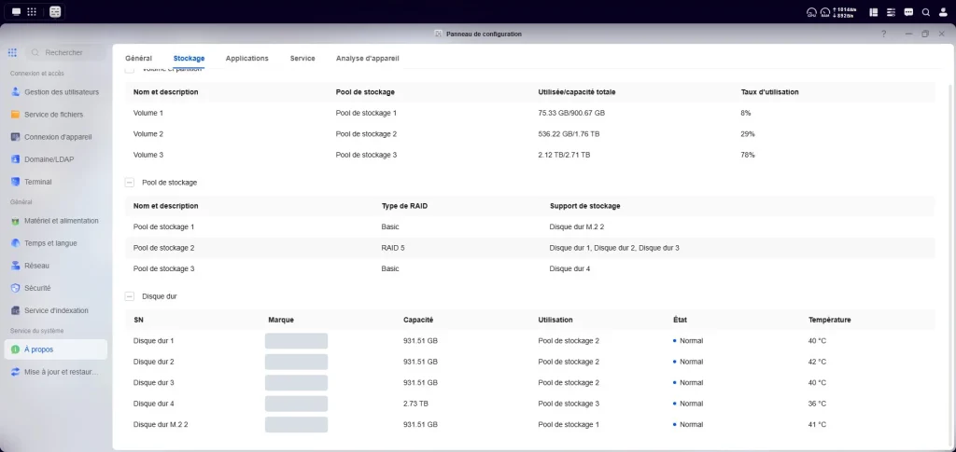Click the 41 °C temperature value
The width and height of the screenshot is (956, 452).
click(x=817, y=425)
